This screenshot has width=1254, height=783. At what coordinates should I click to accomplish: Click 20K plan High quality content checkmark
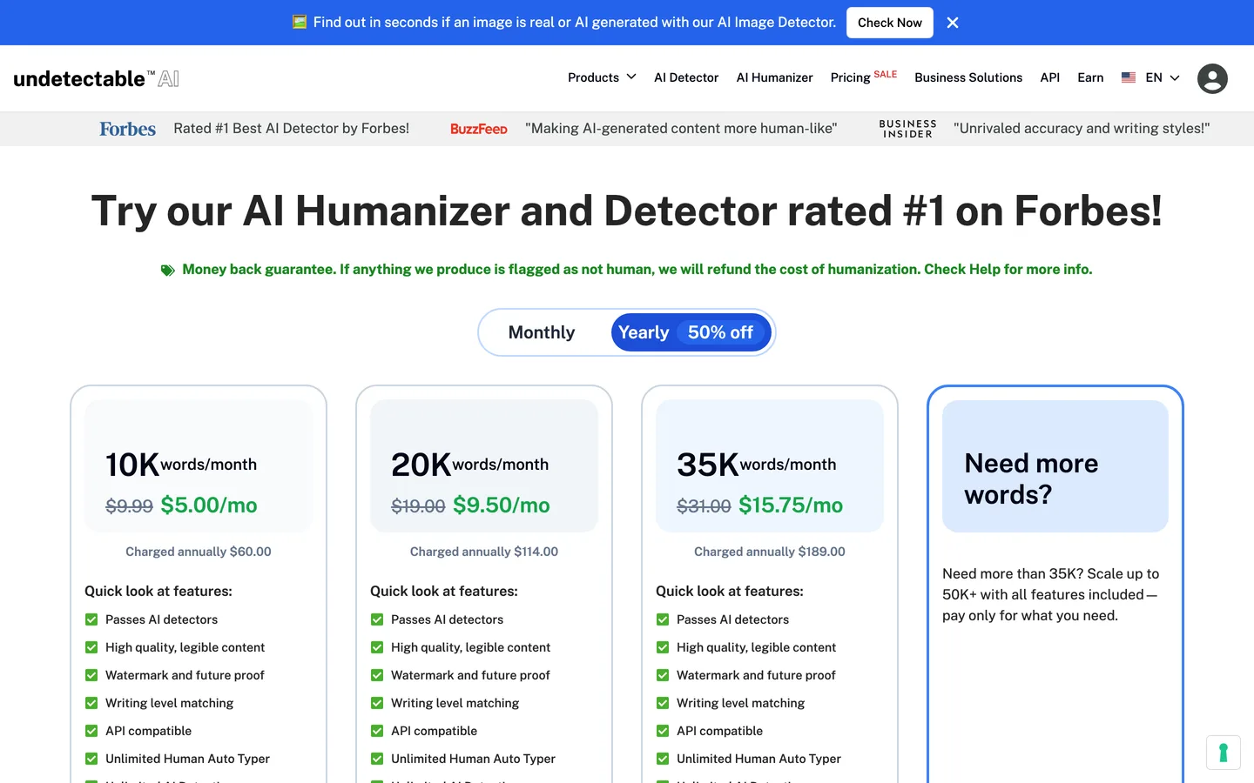377,647
